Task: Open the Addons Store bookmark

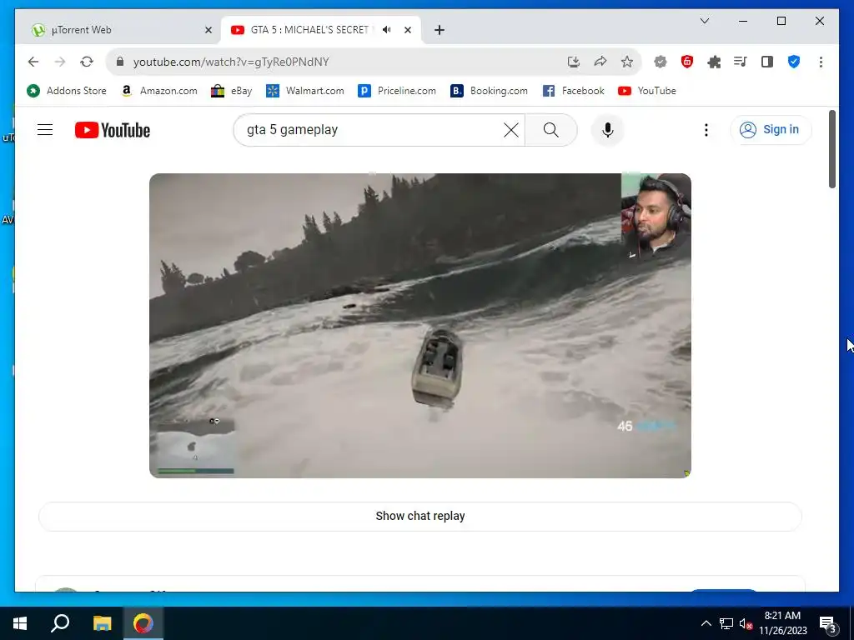Action: (x=67, y=91)
